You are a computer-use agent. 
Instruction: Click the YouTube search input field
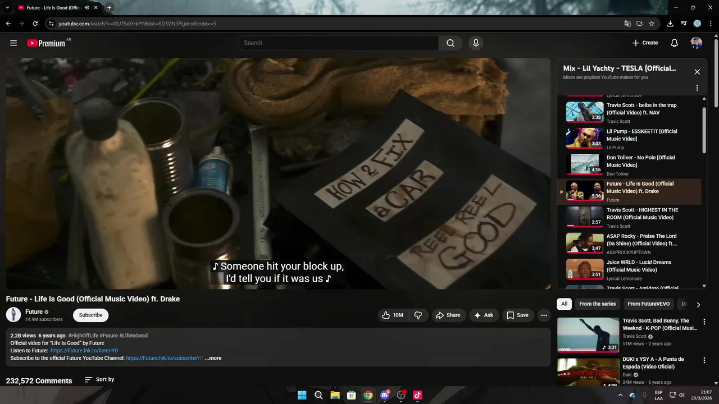click(338, 43)
